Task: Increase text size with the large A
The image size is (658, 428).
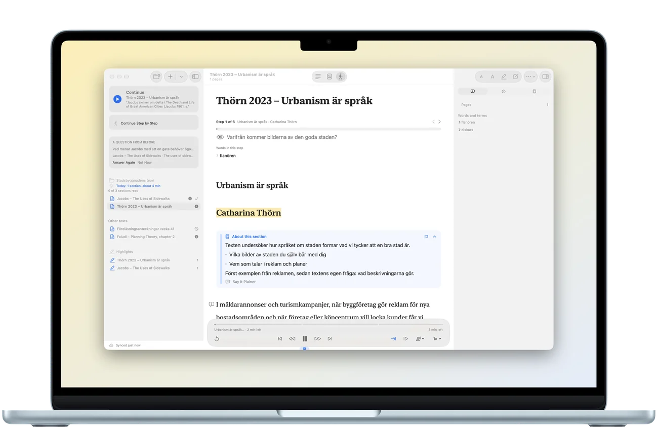Action: (492, 77)
